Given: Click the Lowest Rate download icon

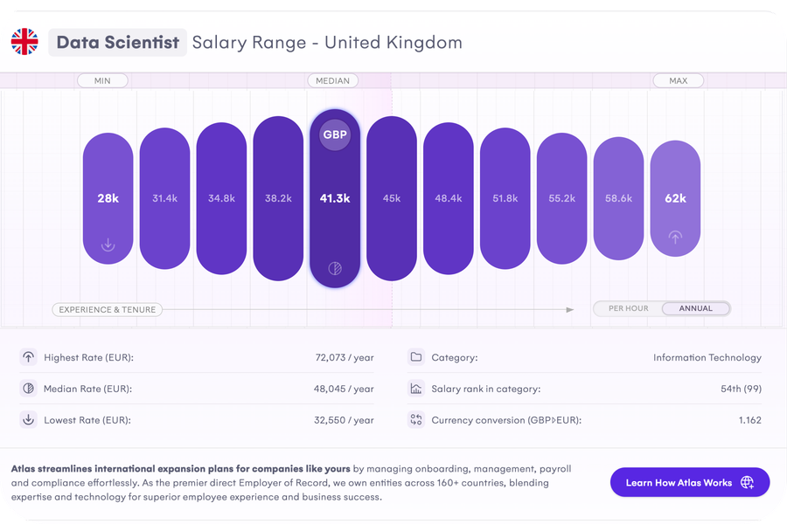Looking at the screenshot, I should coord(28,420).
